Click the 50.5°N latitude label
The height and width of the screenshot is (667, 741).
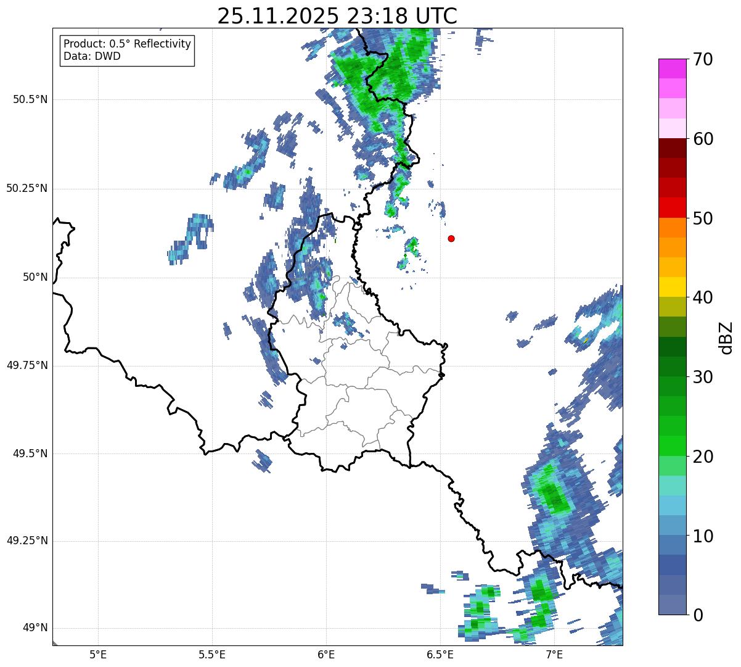point(30,99)
